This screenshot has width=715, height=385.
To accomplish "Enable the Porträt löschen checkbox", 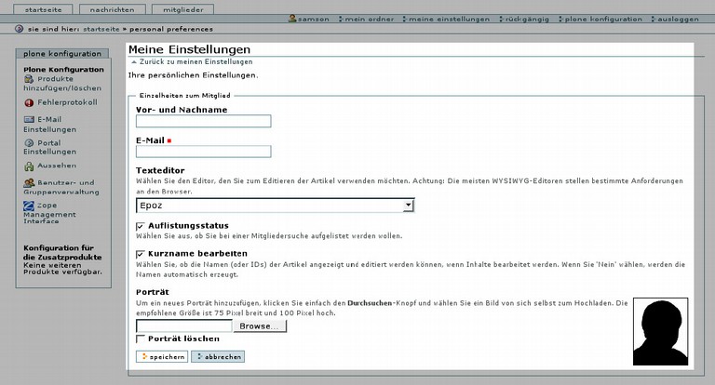I will pos(140,339).
